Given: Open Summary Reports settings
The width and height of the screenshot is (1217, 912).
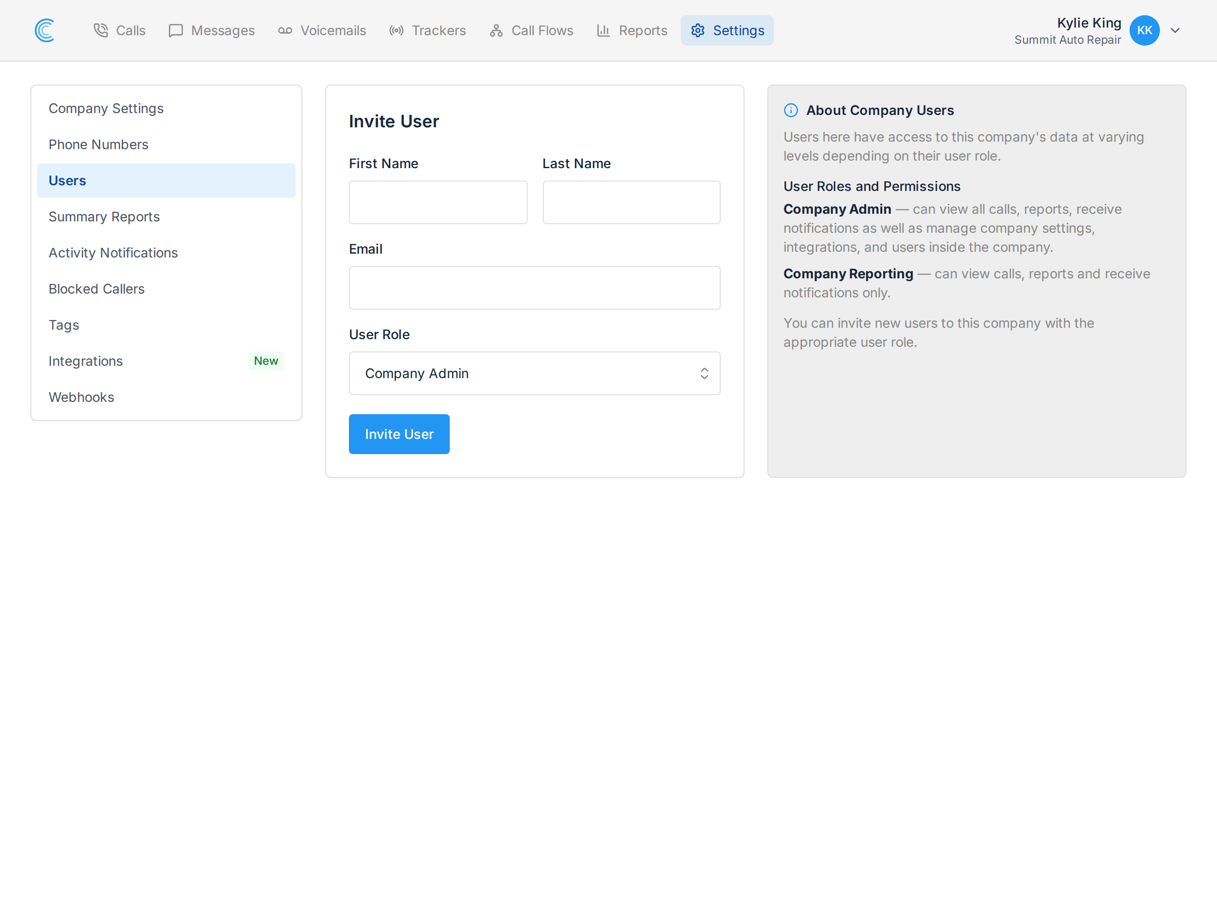Looking at the screenshot, I should pos(166,217).
